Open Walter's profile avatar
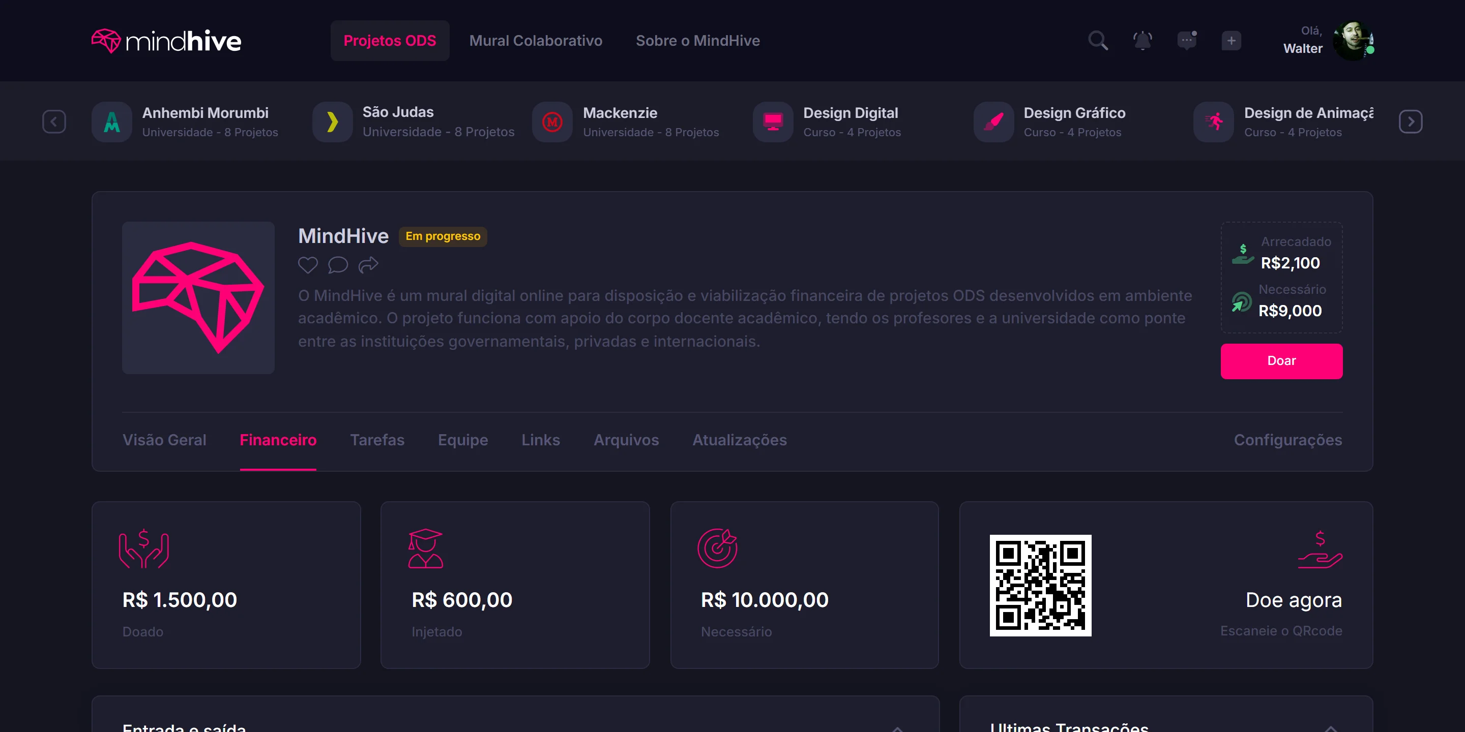1465x732 pixels. 1353,40
